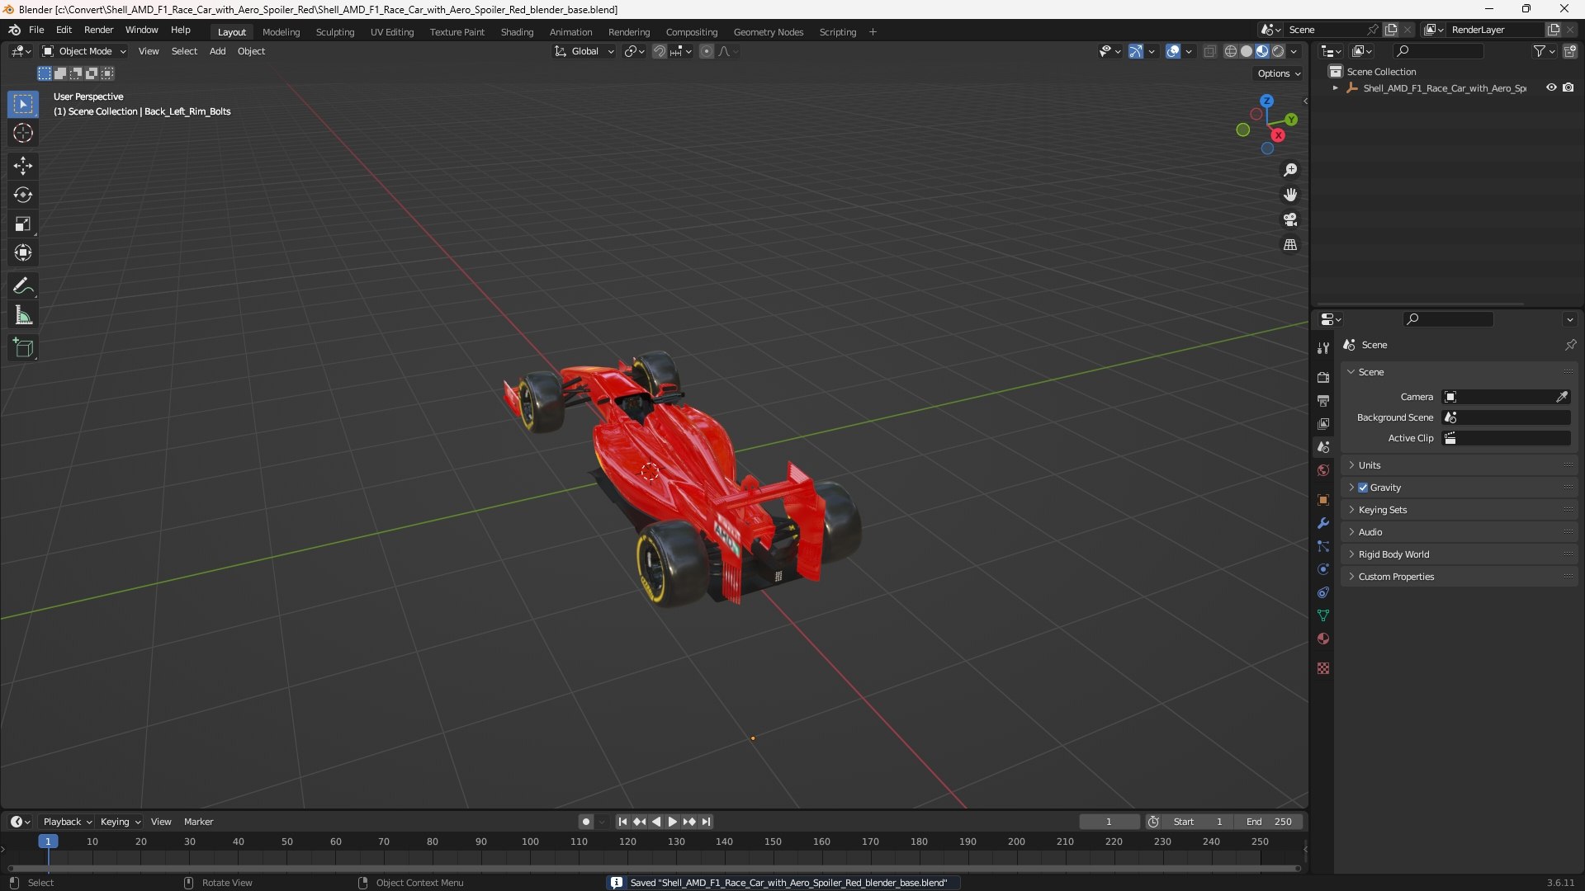Disable Shell_AMD_F1 collection in renders

[1568, 87]
